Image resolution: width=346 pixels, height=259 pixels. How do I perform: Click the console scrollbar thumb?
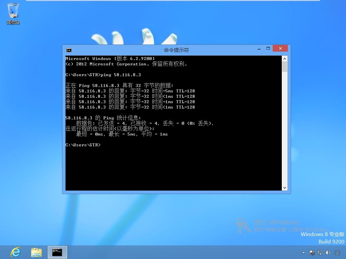tap(285, 67)
